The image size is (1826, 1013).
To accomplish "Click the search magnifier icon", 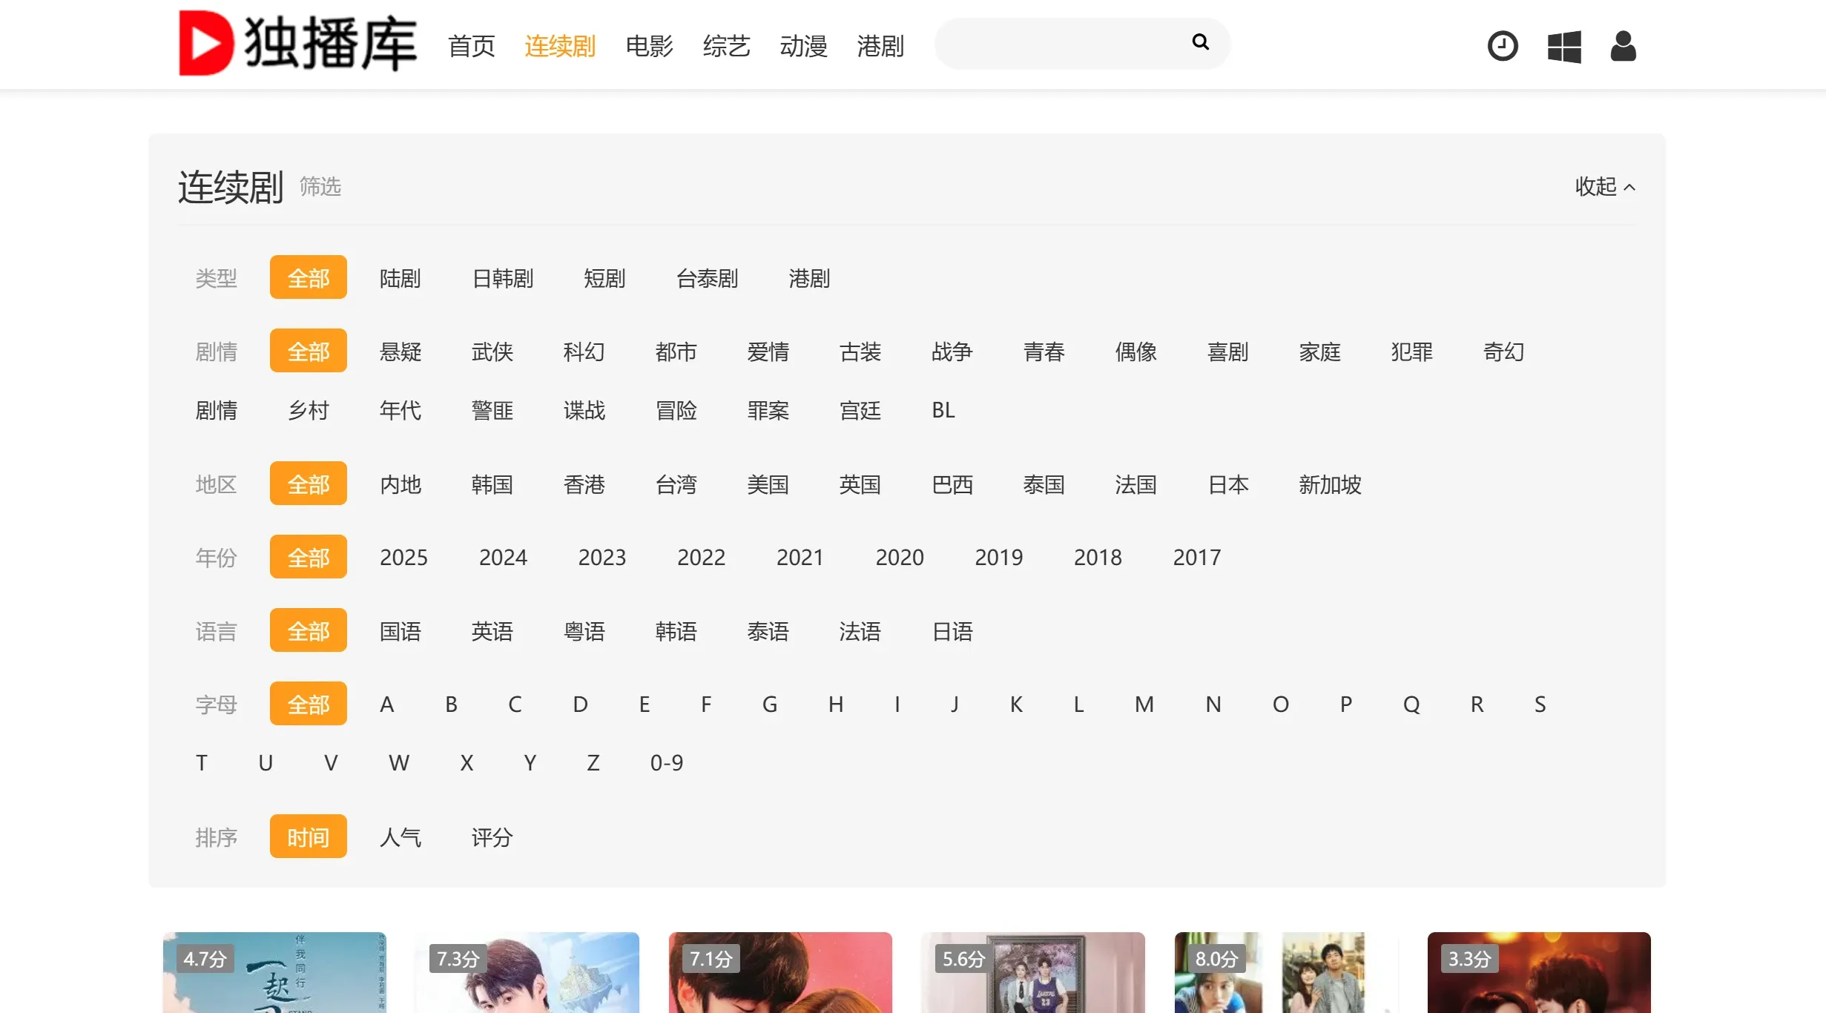I will click(x=1200, y=42).
